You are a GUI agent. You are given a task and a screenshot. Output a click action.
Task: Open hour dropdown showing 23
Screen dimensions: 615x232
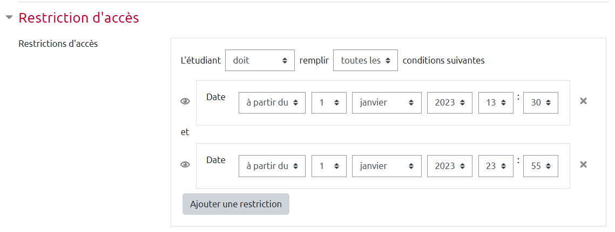point(496,166)
